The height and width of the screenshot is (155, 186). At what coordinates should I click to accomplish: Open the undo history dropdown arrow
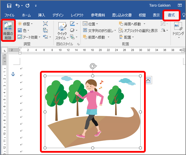click(x=22, y=5)
